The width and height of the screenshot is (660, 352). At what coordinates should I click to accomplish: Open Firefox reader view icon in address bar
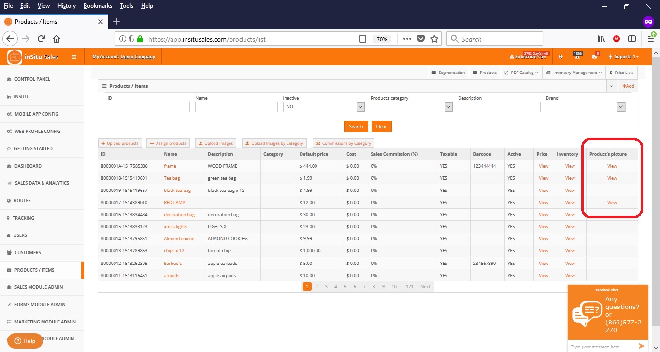(x=363, y=39)
